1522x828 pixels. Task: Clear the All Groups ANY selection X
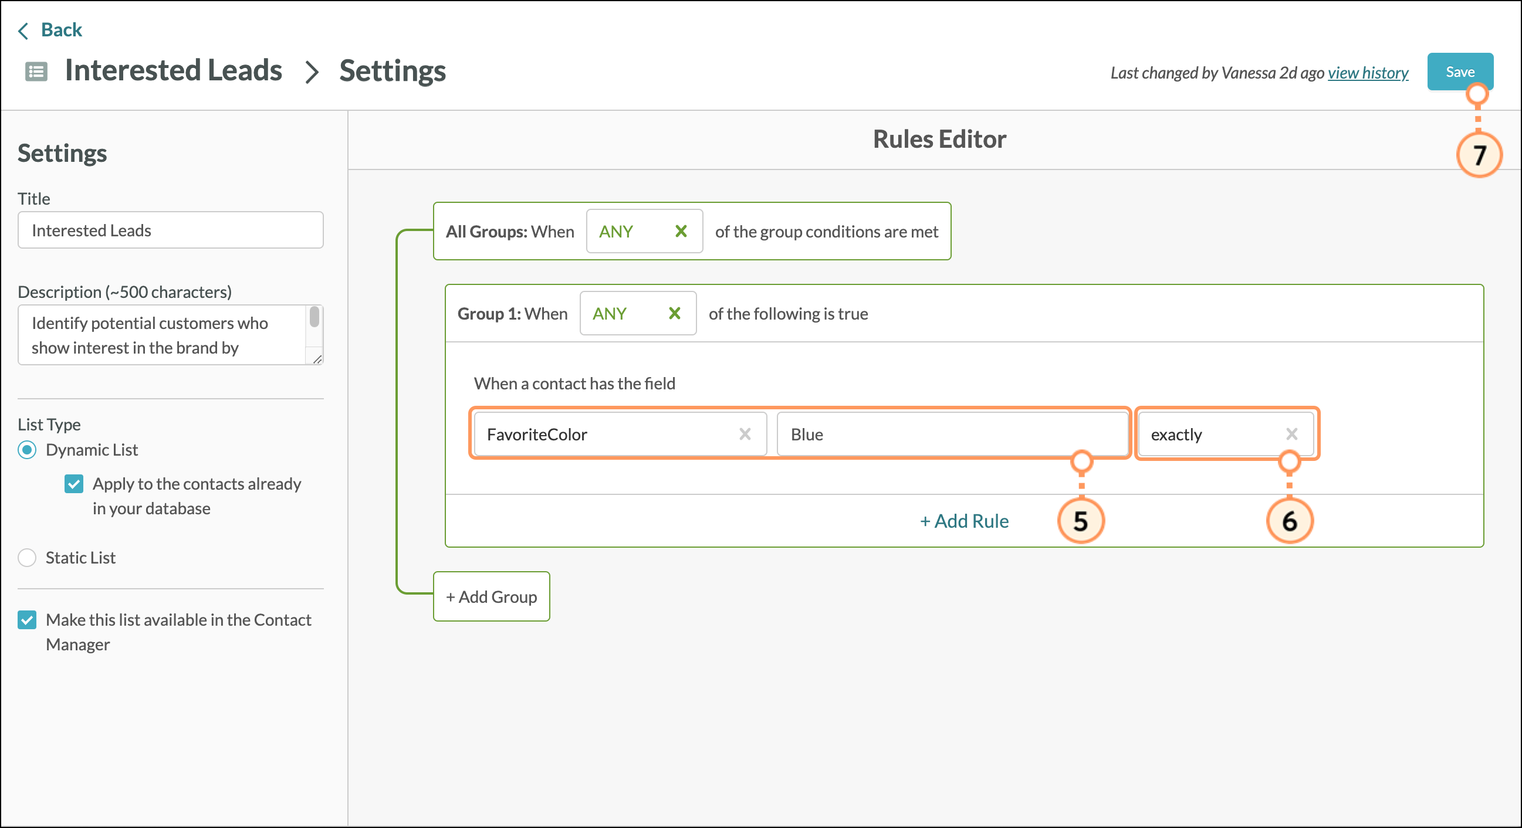point(681,232)
